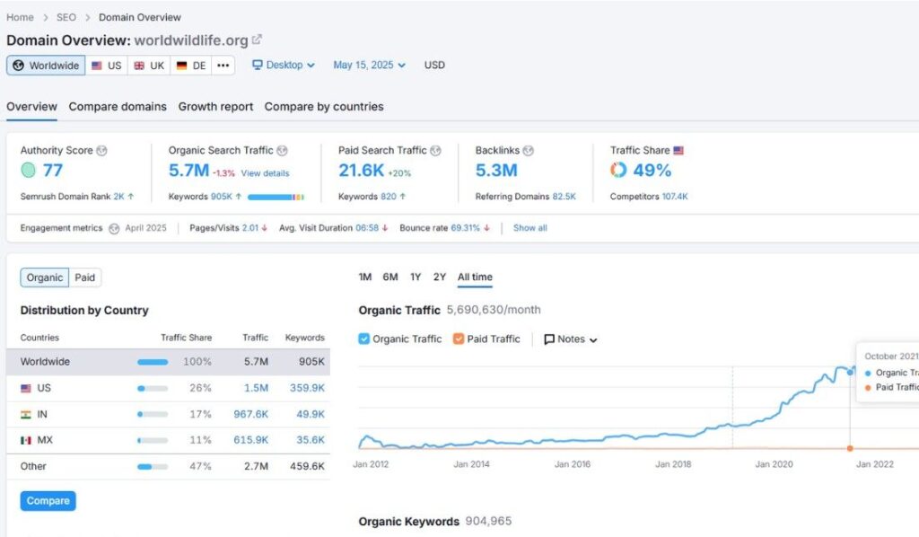Viewport: 919px width, 537px height.
Task: Click the Desktop monitor icon
Action: pyautogui.click(x=258, y=65)
